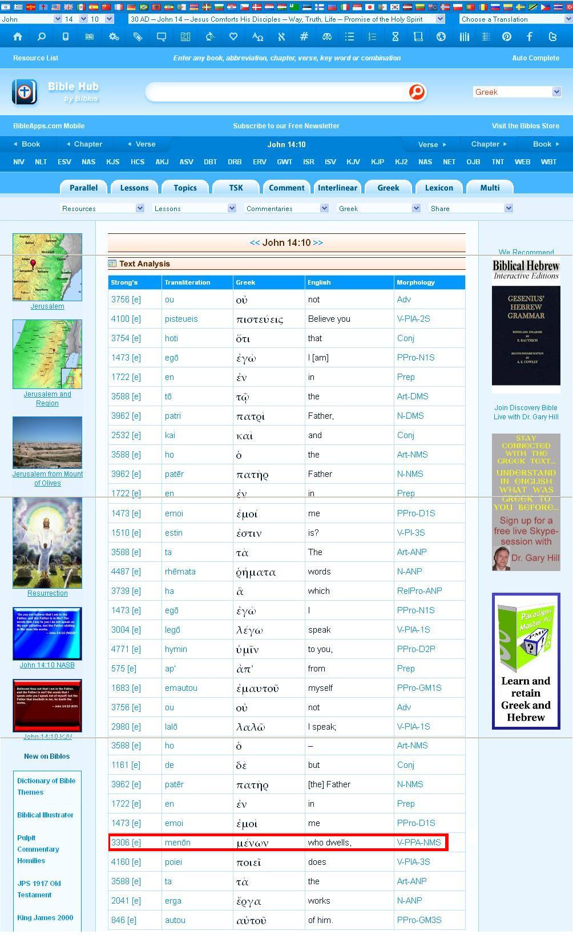Click the V-PPA-NMS morphology link
This screenshot has width=573, height=935.
click(419, 843)
